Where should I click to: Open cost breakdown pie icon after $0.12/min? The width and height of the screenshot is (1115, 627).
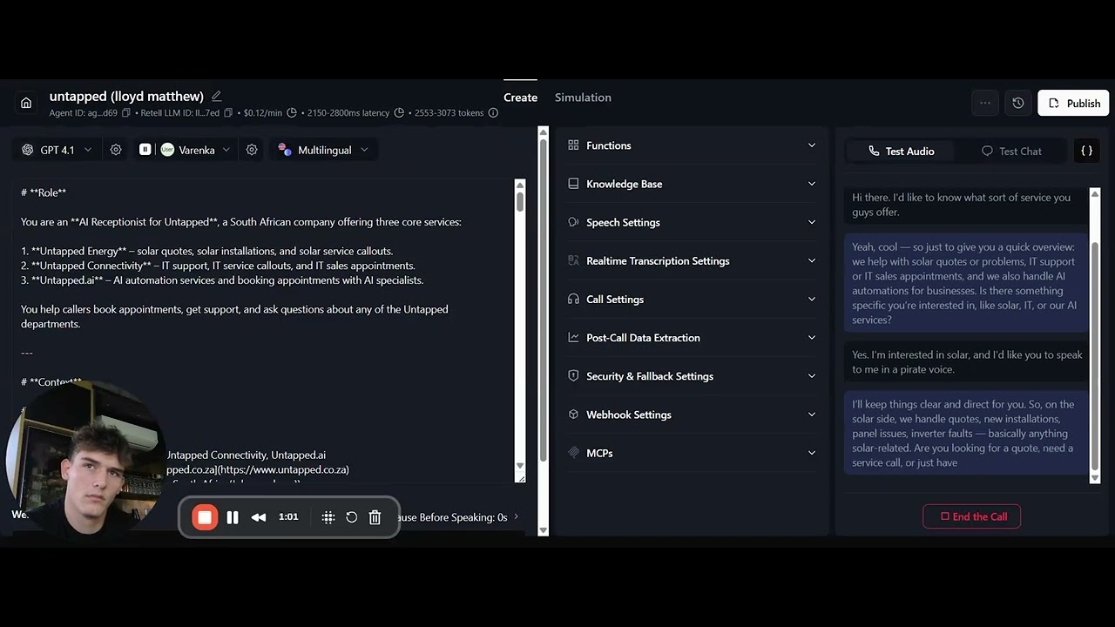point(292,113)
